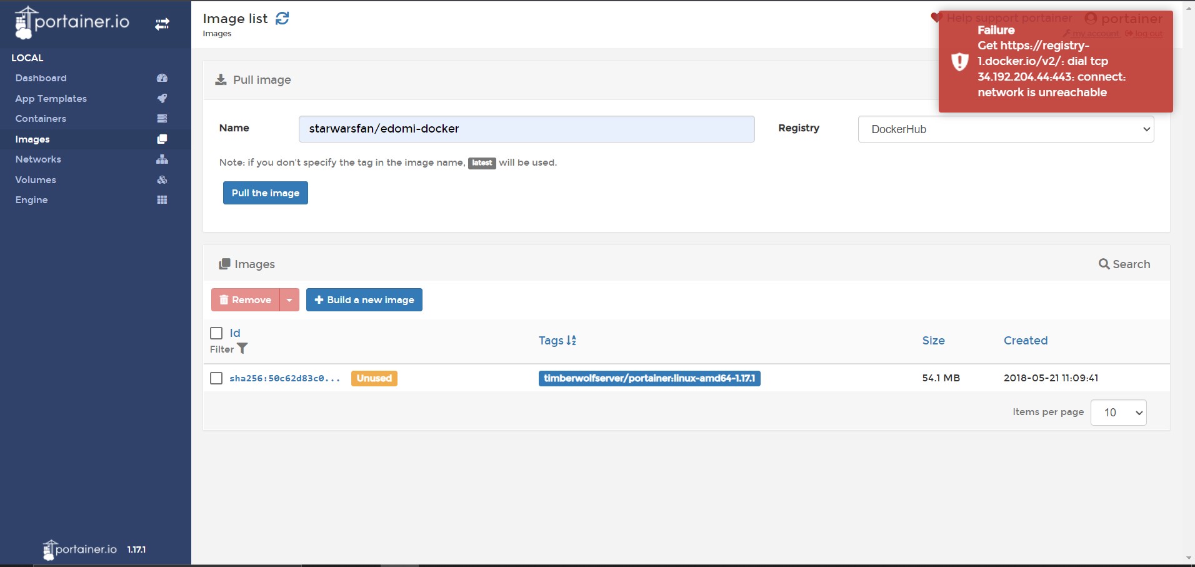Viewport: 1195px width, 567px height.
Task: Sort the table by Id column
Action: 235,333
